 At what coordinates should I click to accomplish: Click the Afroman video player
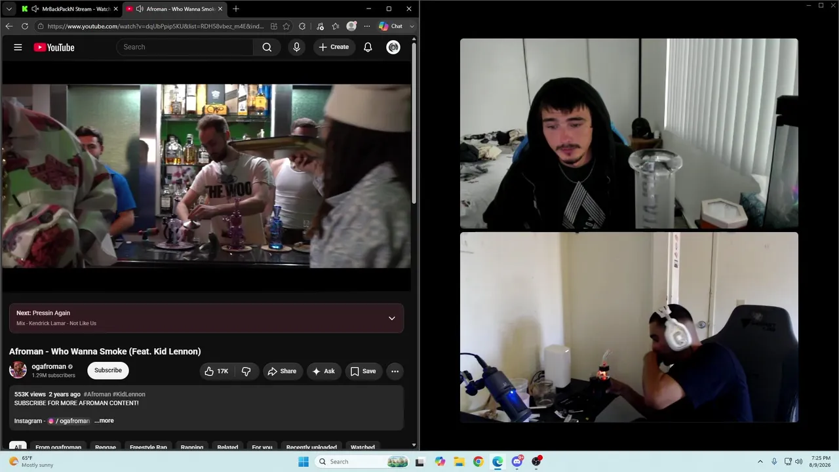pyautogui.click(x=206, y=176)
